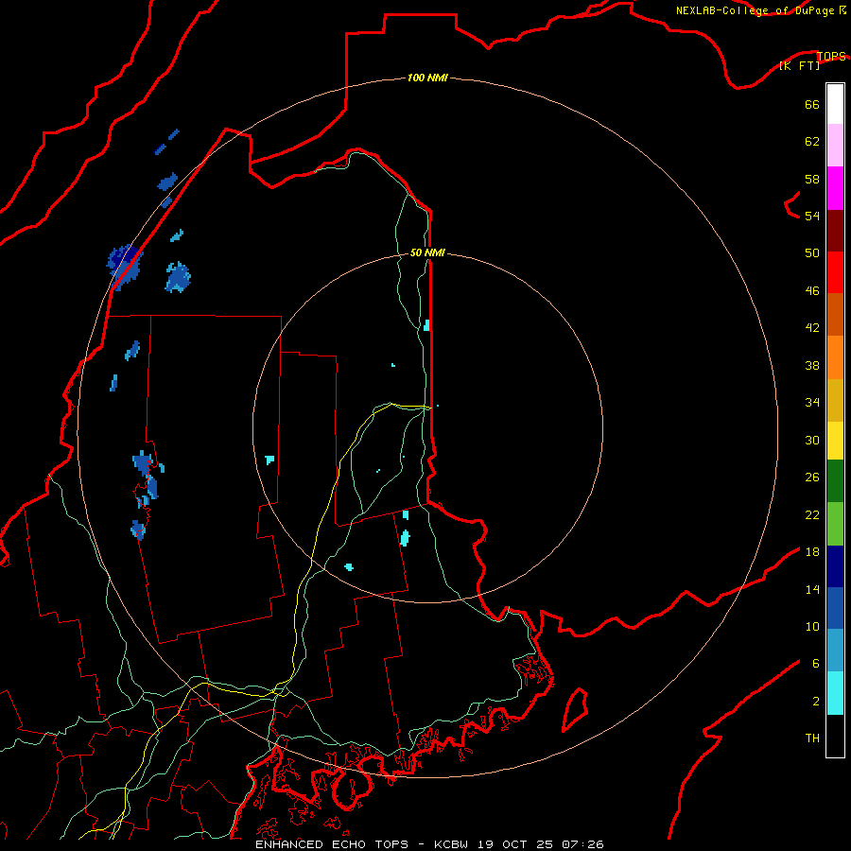851x851 pixels.
Task: Click the '66' legend value label
Action: (x=812, y=104)
